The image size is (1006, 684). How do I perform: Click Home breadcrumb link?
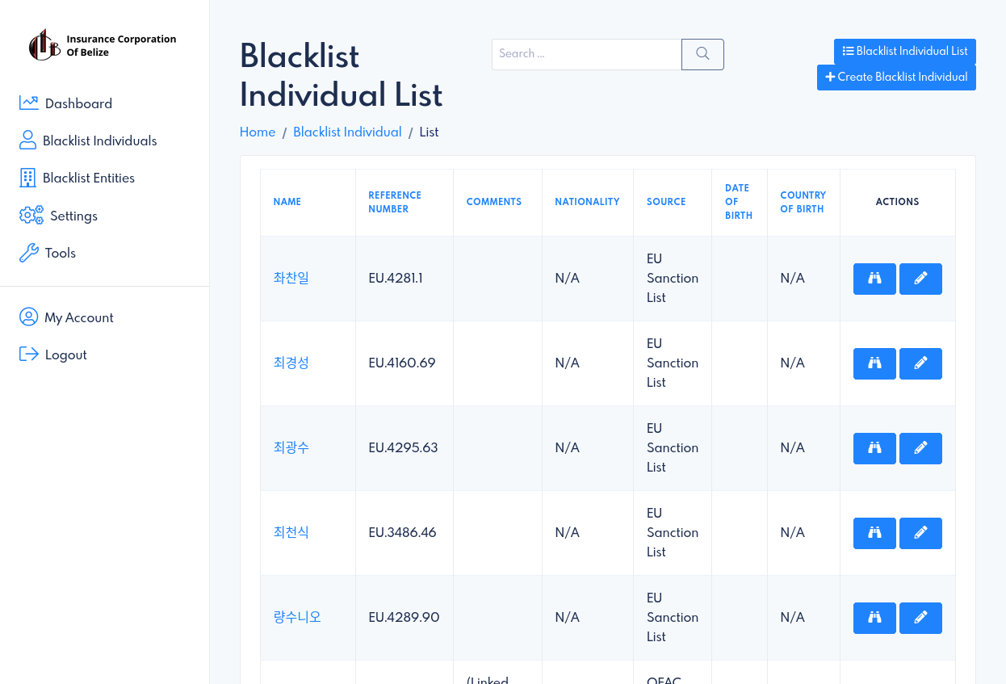[x=258, y=132]
